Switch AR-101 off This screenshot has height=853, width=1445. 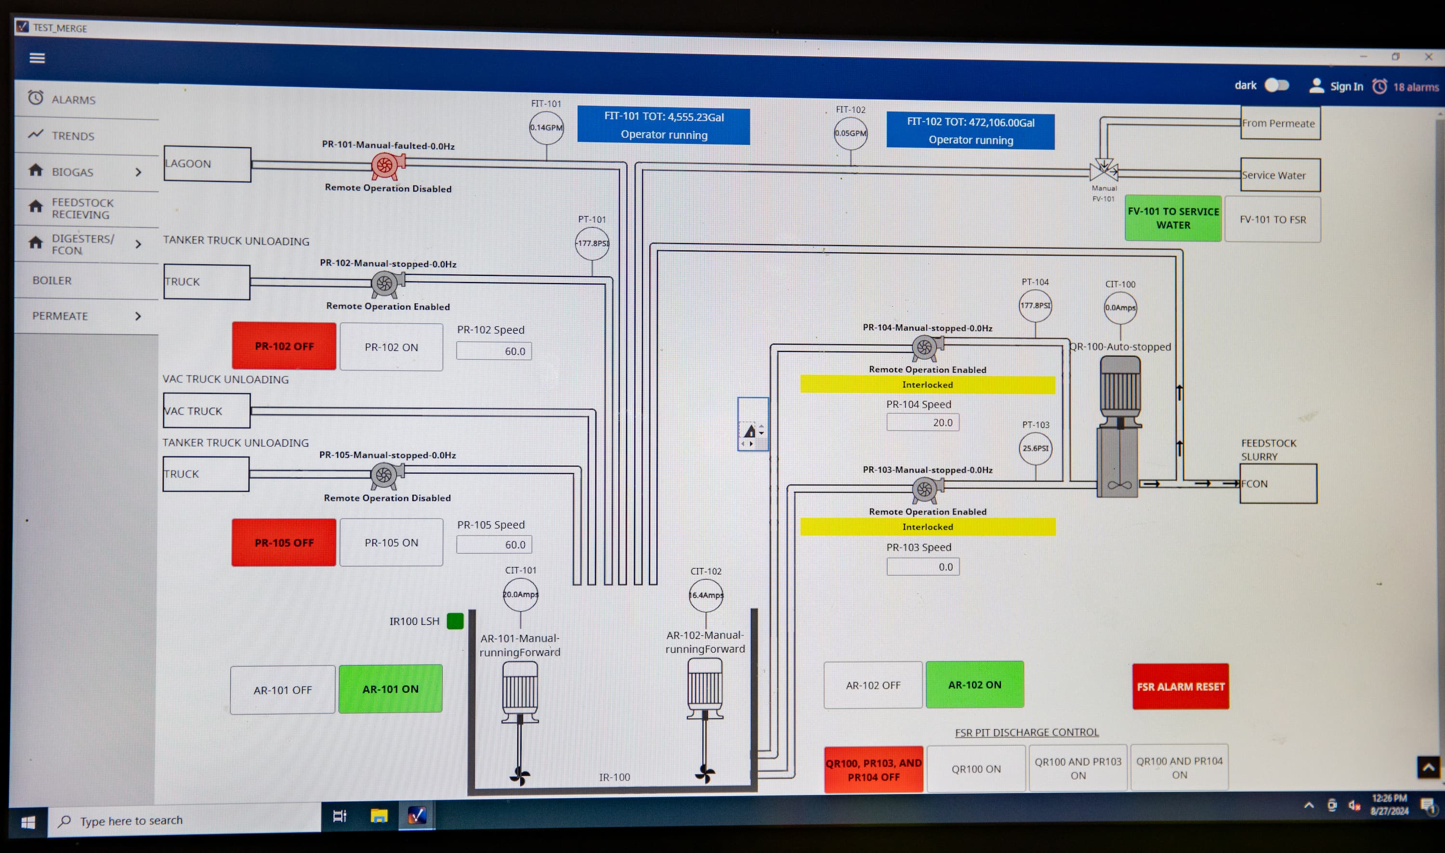(283, 690)
